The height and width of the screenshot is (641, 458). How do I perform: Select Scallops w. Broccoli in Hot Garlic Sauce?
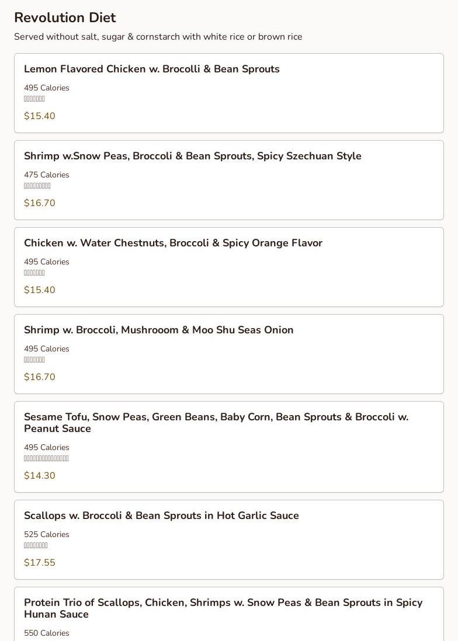click(229, 540)
